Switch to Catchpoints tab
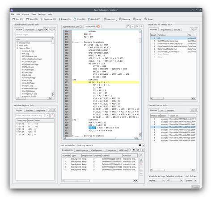This screenshot has height=200, width=212. pyautogui.click(x=97, y=150)
